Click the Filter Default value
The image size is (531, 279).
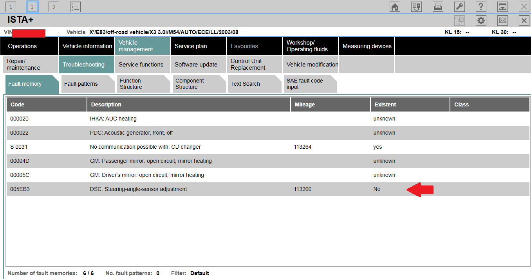pos(200,273)
